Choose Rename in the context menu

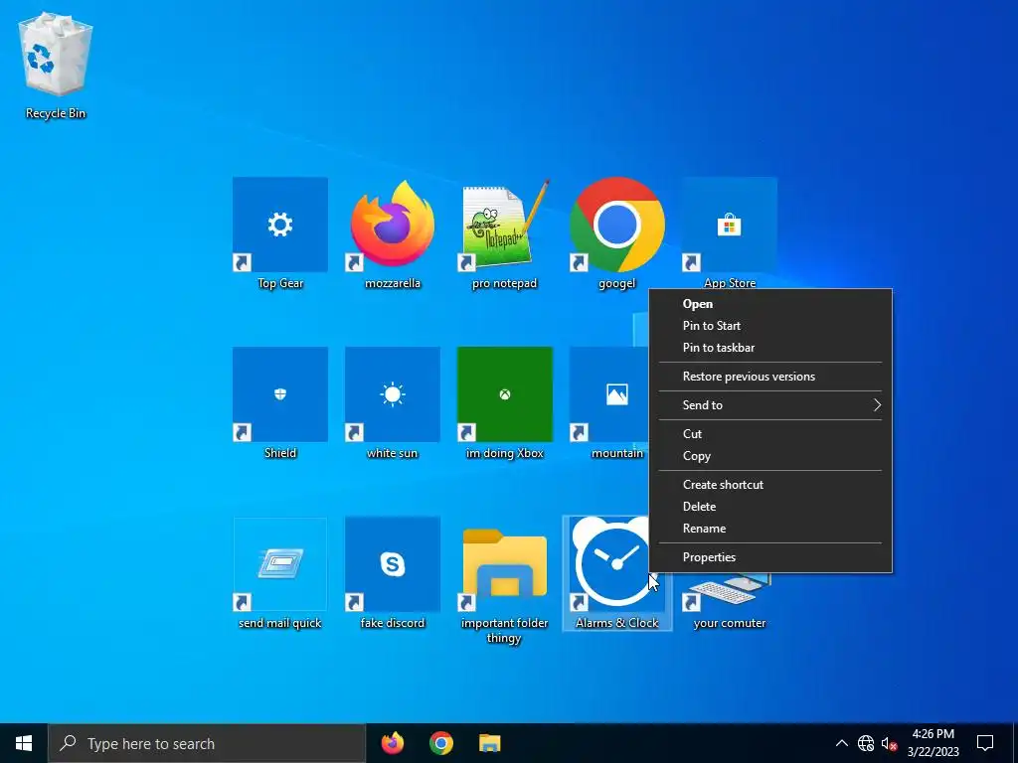770,529
